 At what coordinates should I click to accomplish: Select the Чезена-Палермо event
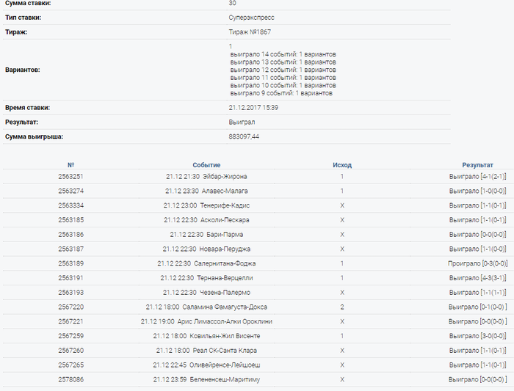pos(206,293)
